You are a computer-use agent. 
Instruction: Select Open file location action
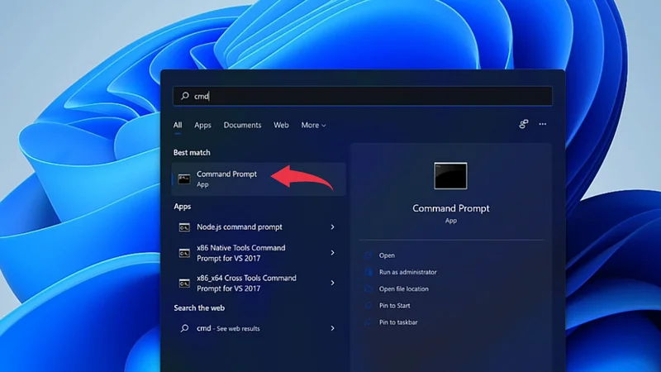[403, 289]
